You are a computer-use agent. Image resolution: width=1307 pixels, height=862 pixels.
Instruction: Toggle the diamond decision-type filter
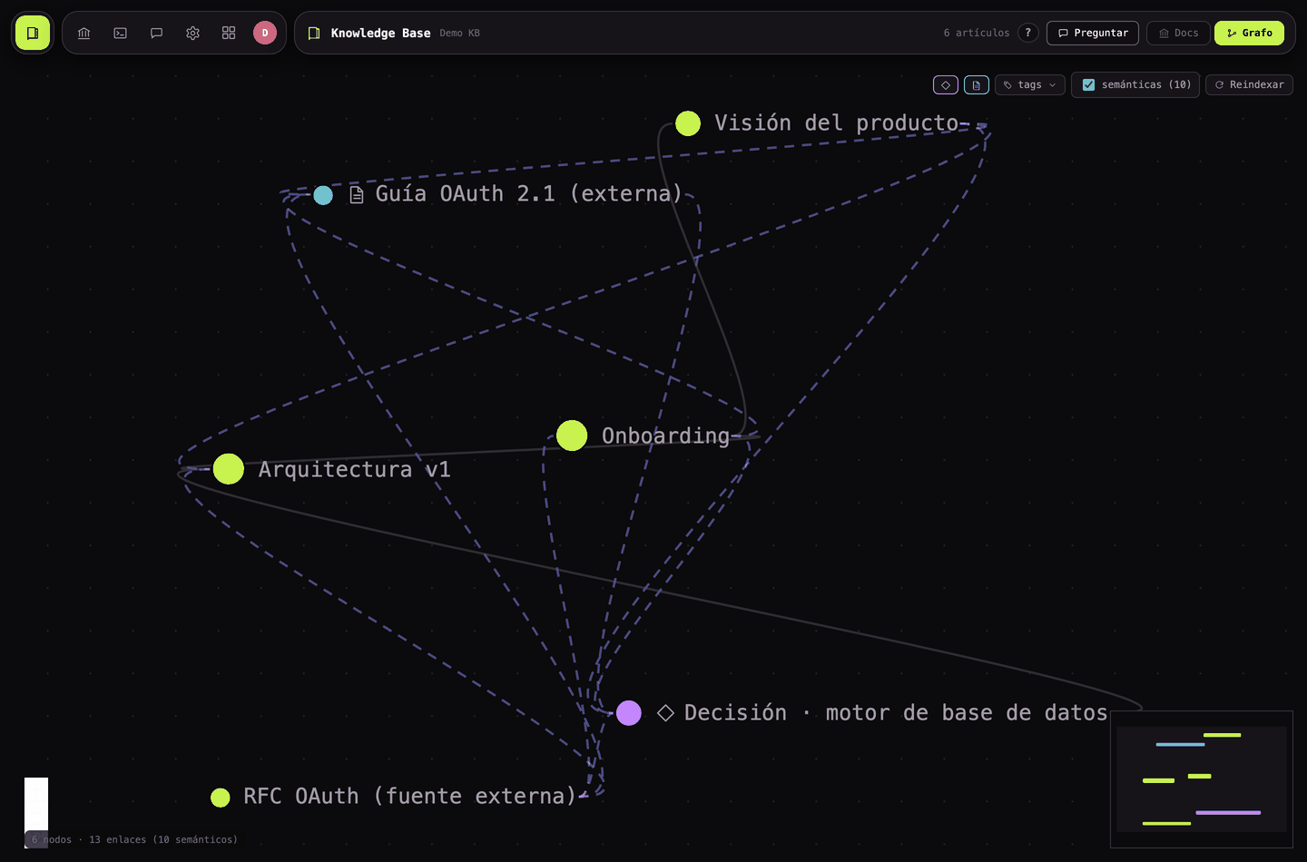[x=946, y=84]
